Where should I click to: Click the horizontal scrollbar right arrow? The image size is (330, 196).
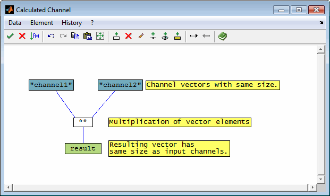point(312,187)
